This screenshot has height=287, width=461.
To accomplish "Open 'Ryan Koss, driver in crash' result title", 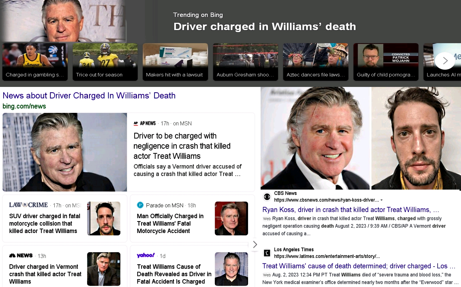I will (351, 210).
